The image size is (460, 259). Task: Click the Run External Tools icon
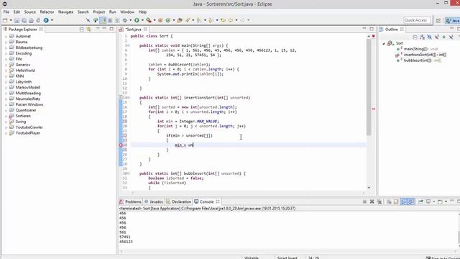tap(149, 20)
